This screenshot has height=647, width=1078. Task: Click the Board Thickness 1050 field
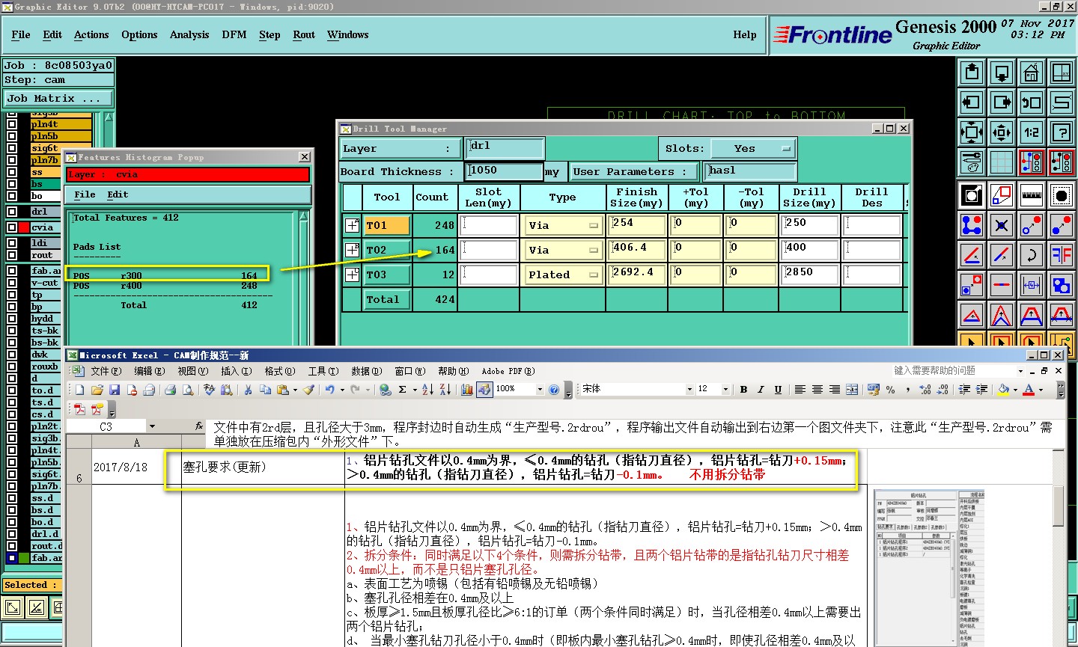504,172
